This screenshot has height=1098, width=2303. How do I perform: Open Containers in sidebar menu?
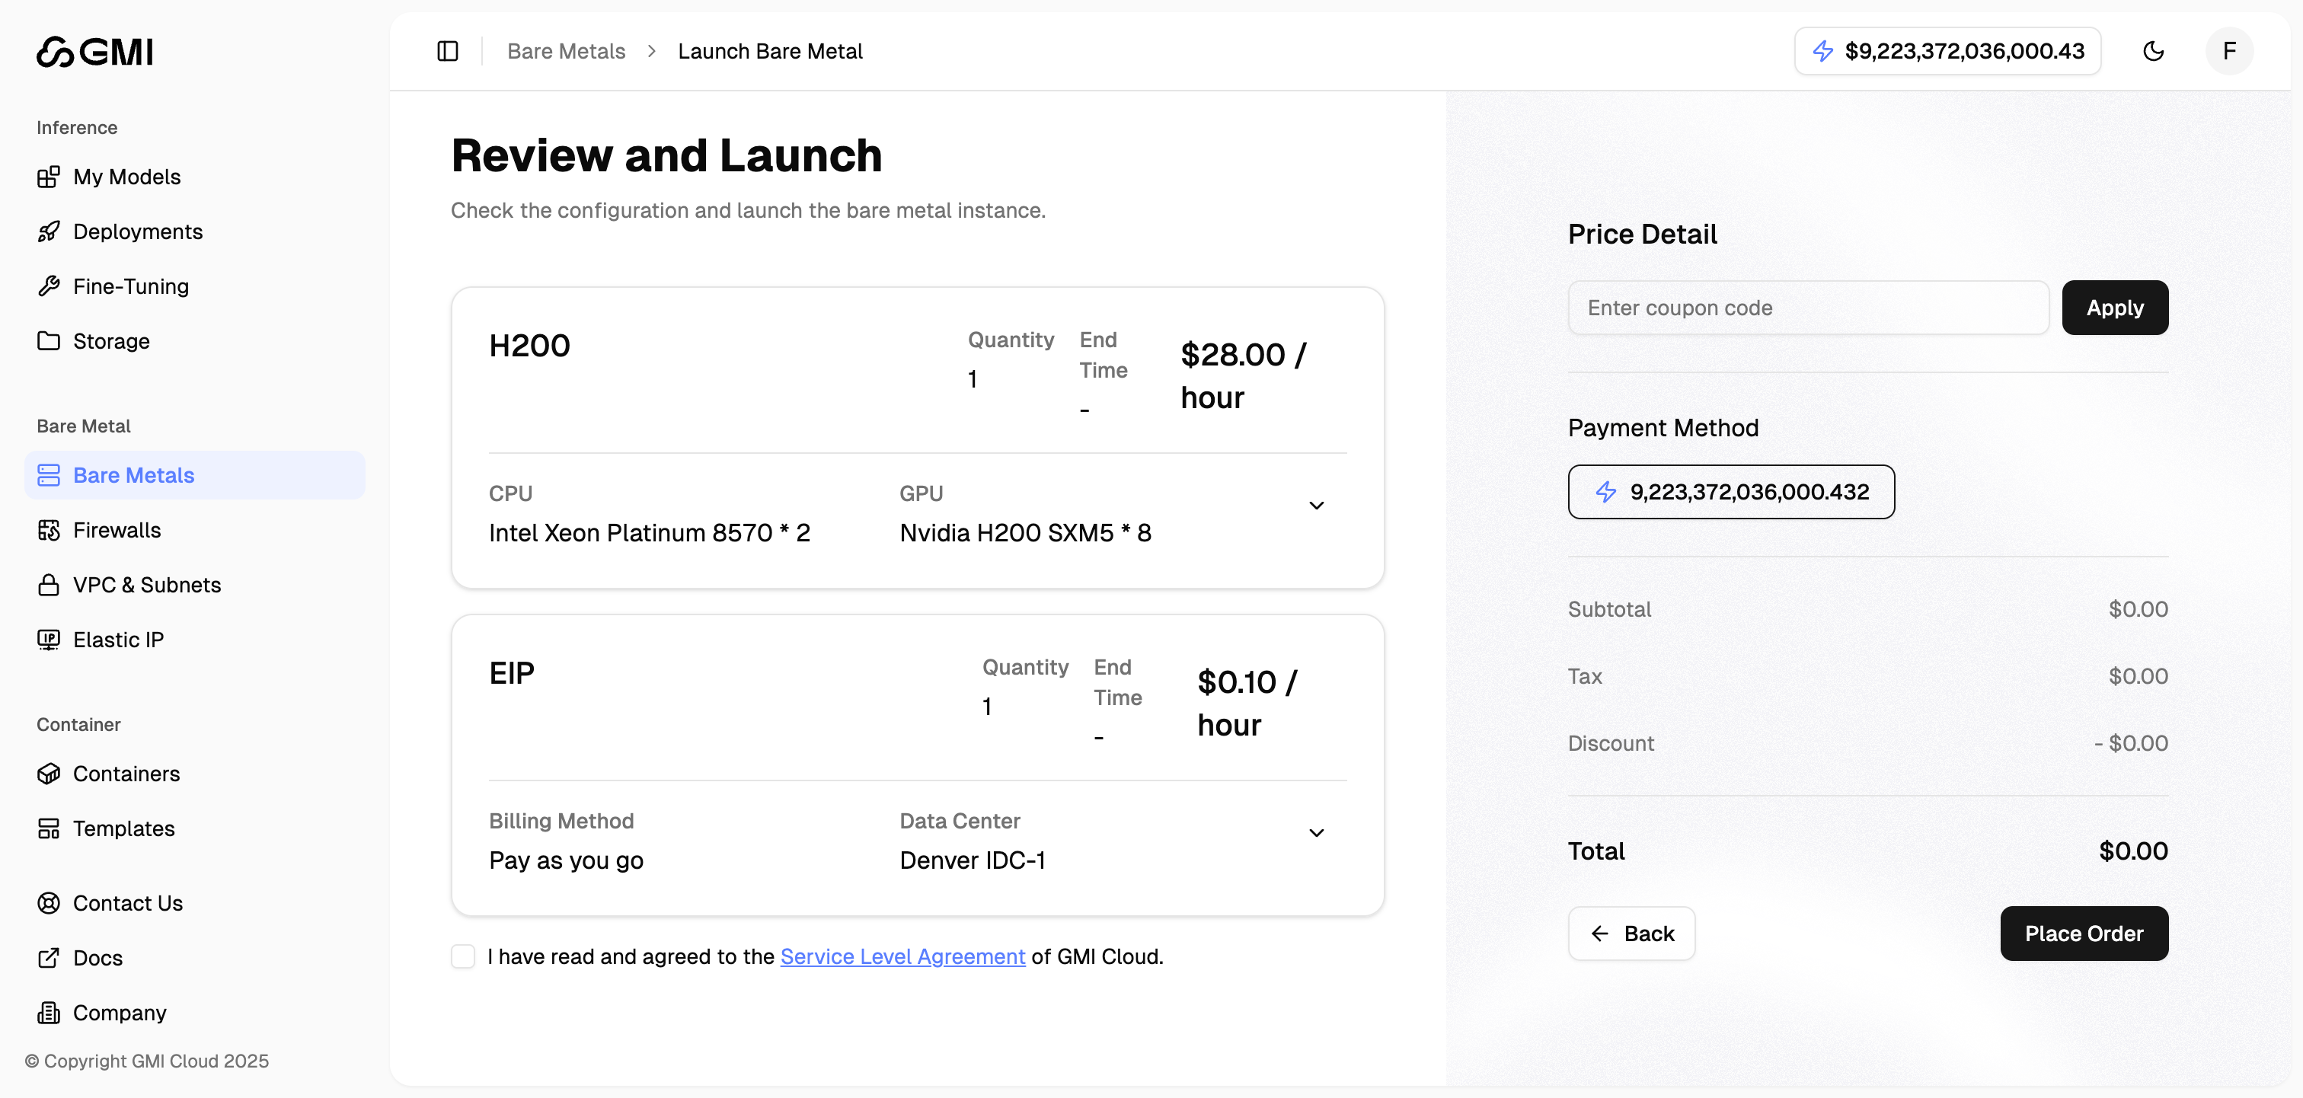(126, 774)
